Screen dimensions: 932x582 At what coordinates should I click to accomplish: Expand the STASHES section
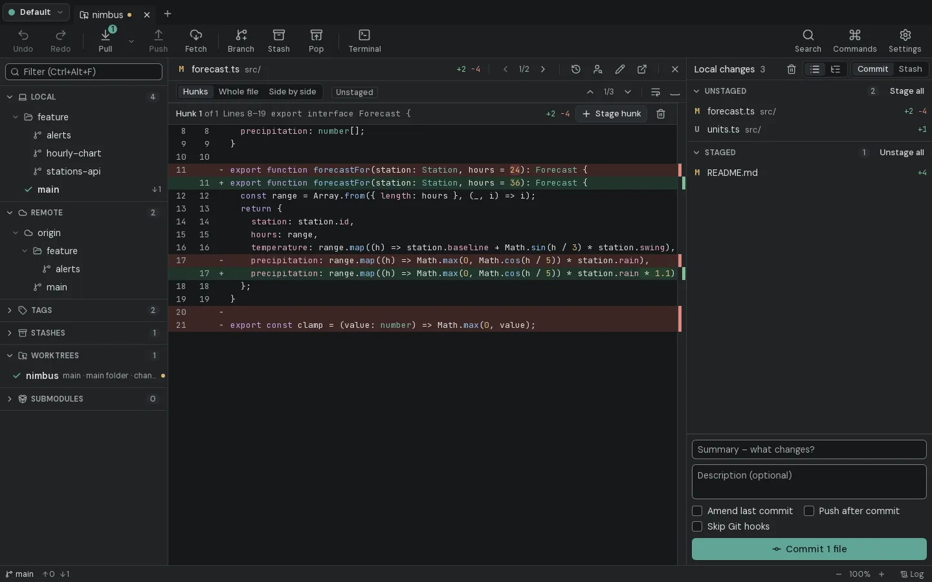[10, 333]
